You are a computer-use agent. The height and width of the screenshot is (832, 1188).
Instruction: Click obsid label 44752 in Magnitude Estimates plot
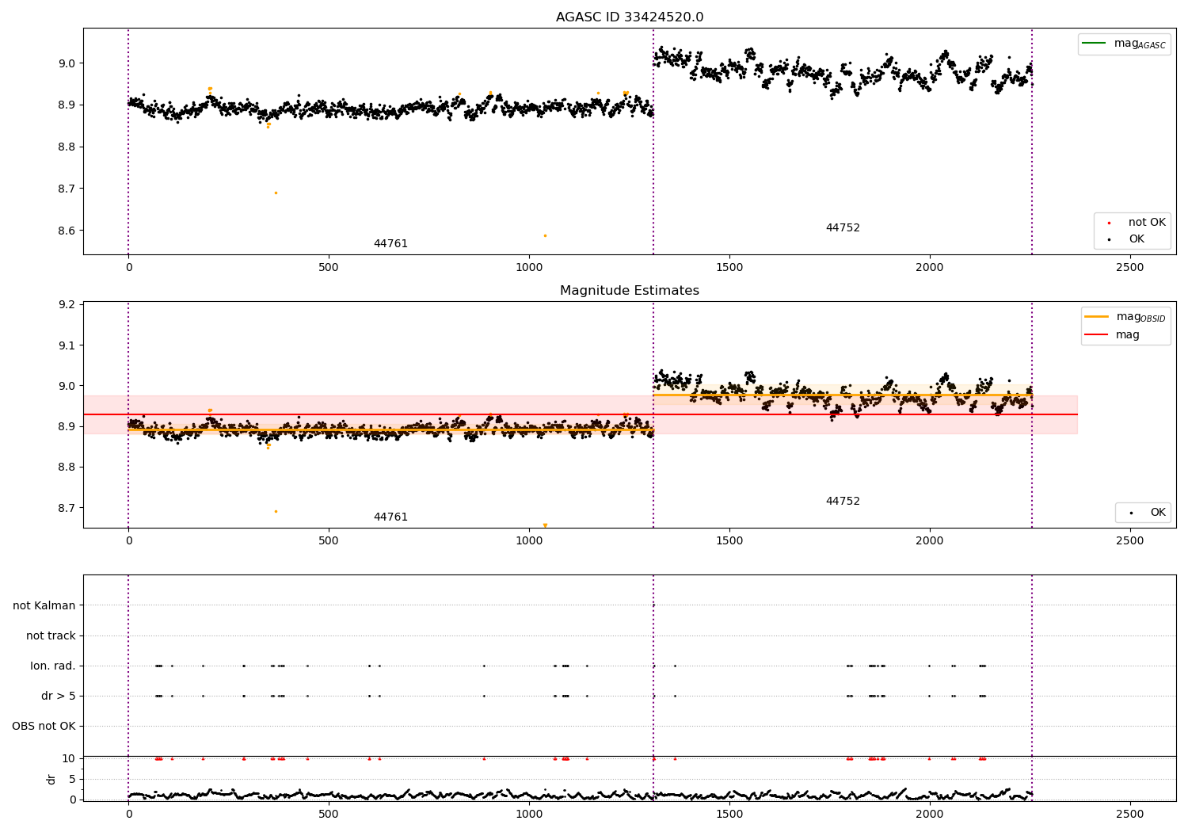coord(843,502)
